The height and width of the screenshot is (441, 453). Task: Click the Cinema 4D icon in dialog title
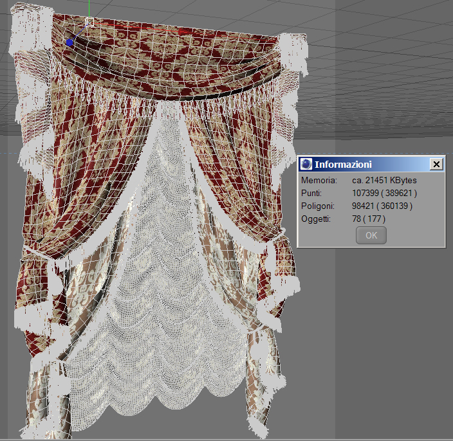[x=306, y=164]
